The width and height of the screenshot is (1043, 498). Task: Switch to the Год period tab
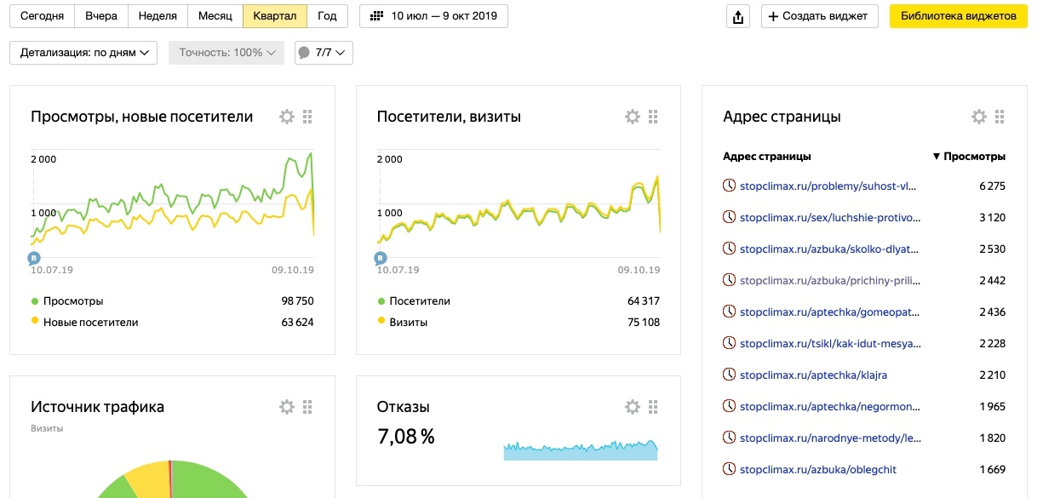click(x=327, y=16)
